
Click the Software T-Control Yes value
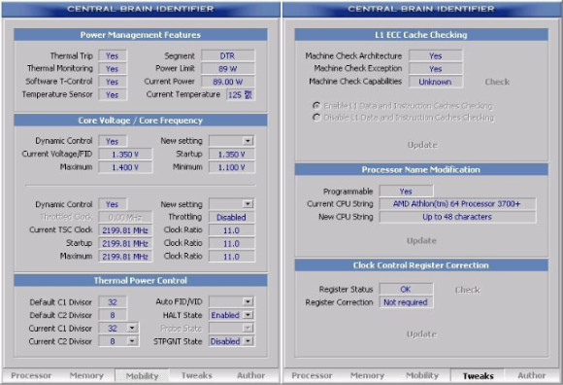(x=113, y=82)
